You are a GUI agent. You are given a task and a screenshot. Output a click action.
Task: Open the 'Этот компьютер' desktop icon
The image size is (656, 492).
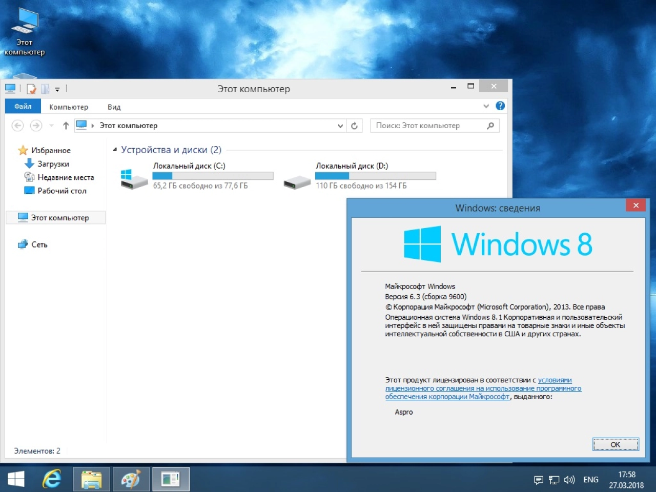[x=25, y=32]
